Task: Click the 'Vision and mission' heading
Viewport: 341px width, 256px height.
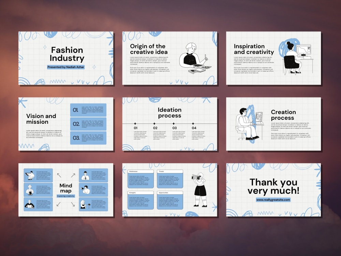Action: (x=41, y=119)
